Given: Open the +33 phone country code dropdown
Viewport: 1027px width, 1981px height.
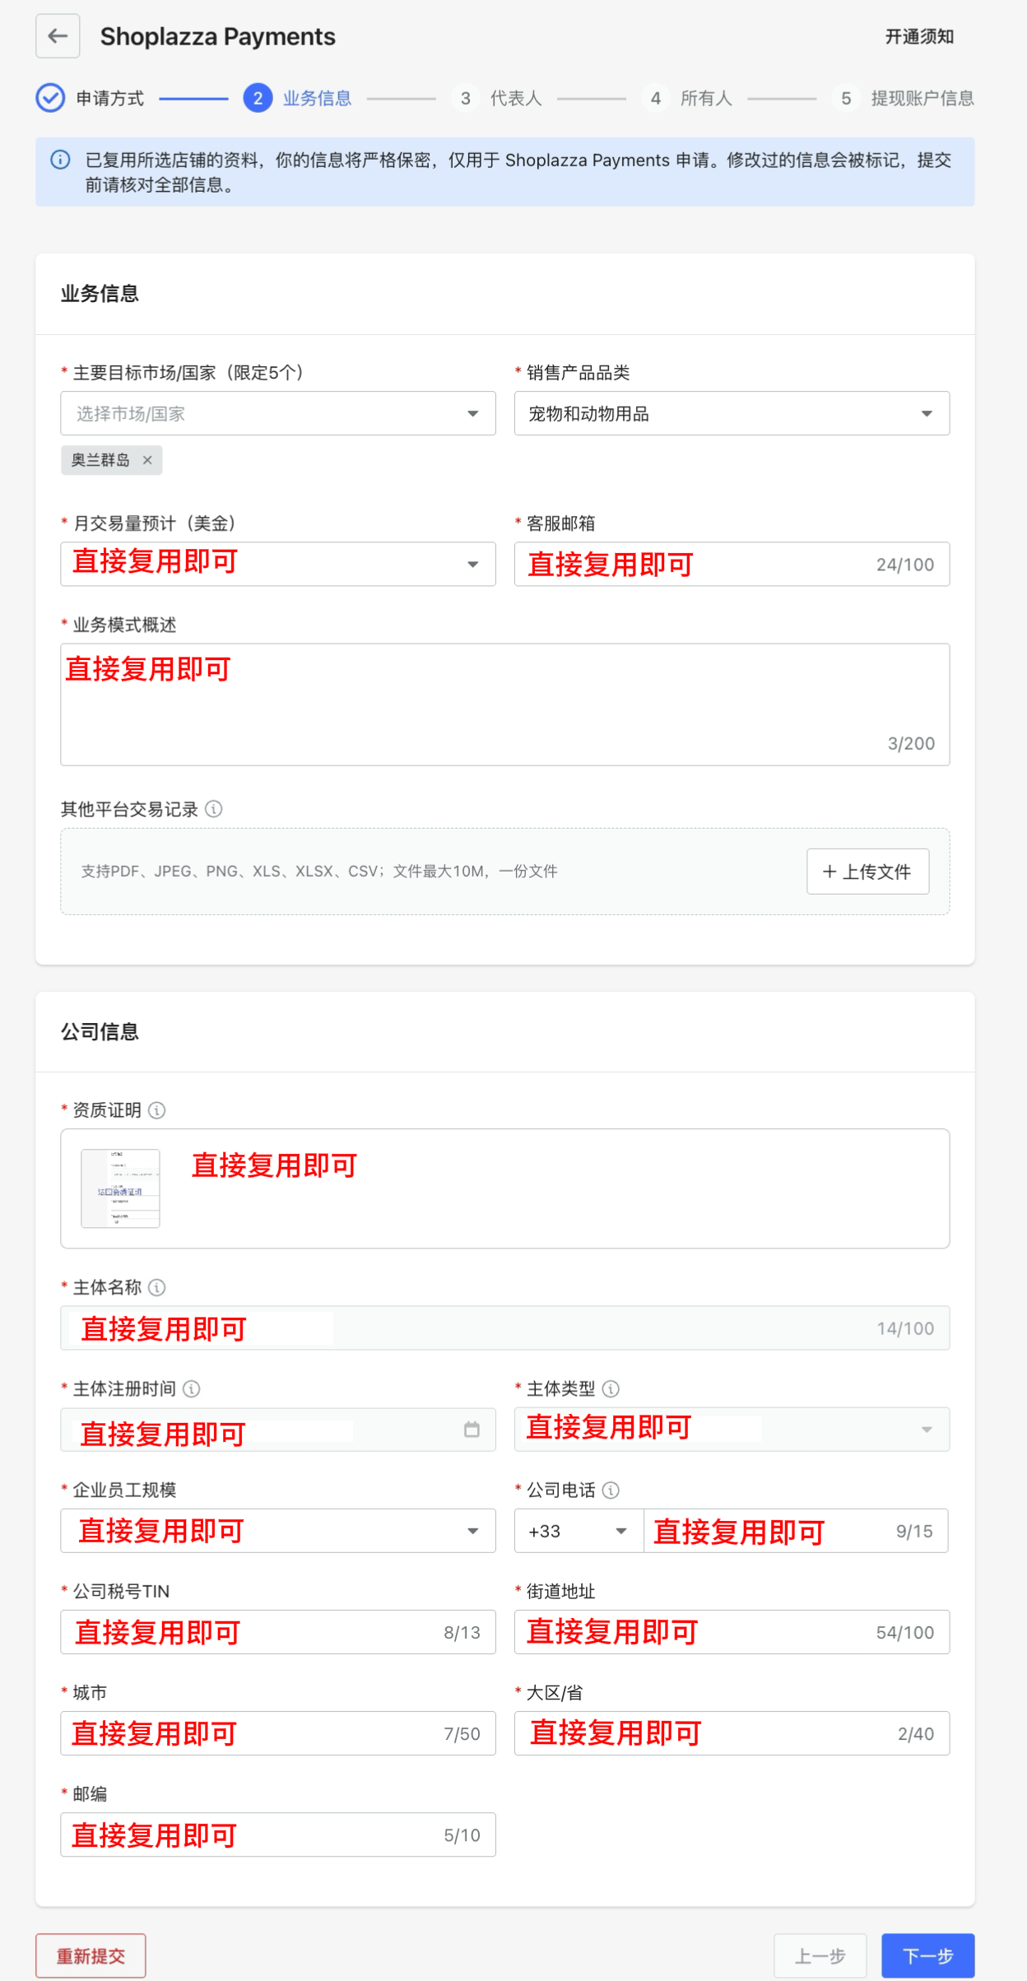Looking at the screenshot, I should coord(579,1531).
